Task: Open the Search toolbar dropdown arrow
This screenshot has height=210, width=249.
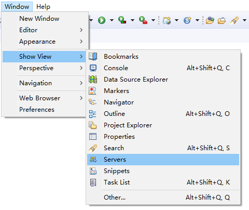Action: pos(244,20)
